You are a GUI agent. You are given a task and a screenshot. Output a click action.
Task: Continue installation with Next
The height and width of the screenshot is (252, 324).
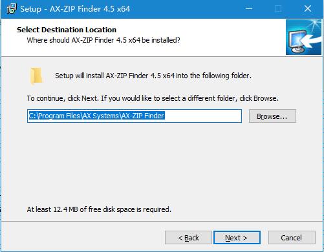[x=237, y=238]
